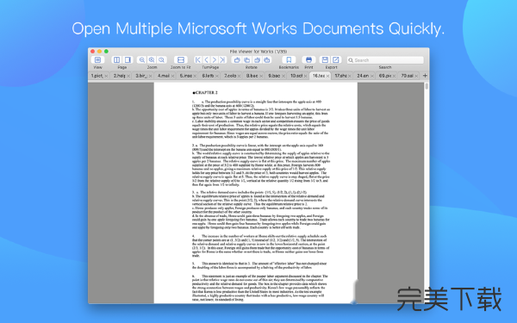This screenshot has height=323, width=517.
Task: Click the Export save icon
Action: coord(325,59)
